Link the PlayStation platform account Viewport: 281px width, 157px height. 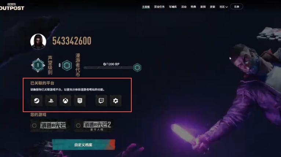click(x=51, y=101)
